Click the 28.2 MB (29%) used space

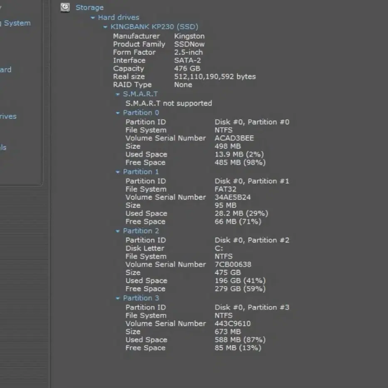click(242, 214)
